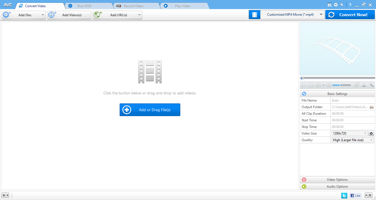
Task: Toggle the left panel button in status bar
Action: [5, 195]
